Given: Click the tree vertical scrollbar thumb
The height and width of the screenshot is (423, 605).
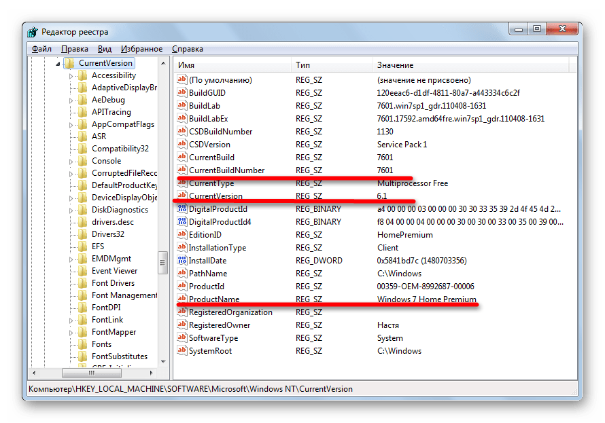Looking at the screenshot, I should [x=163, y=263].
